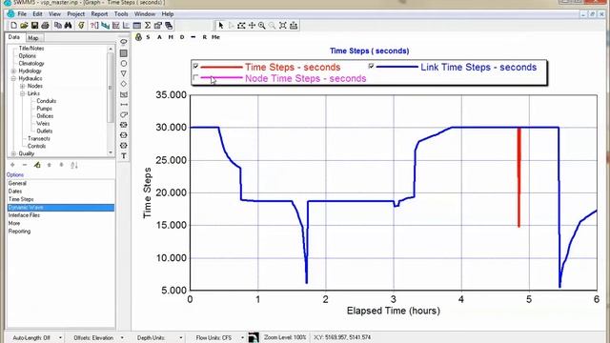
Task: Click the add object plus button
Action: pyautogui.click(x=12, y=165)
